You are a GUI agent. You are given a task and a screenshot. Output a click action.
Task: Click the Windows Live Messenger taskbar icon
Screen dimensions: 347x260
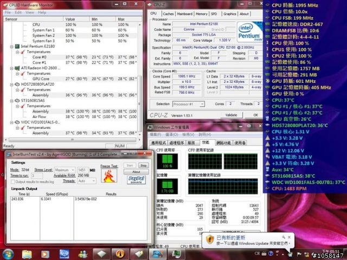point(83,255)
